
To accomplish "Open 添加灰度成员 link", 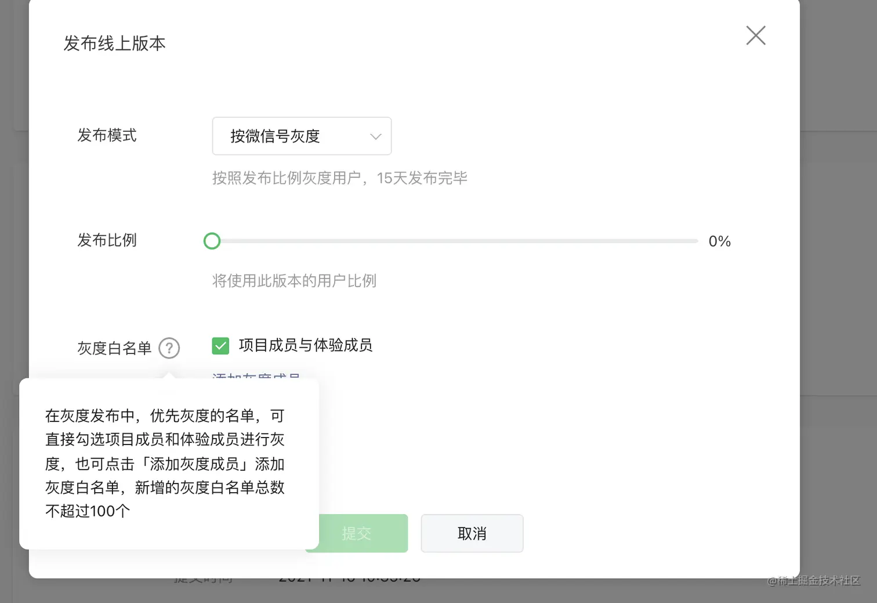I will 256,377.
